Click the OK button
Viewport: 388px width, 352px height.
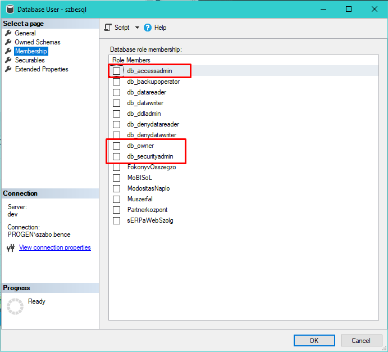pos(314,341)
